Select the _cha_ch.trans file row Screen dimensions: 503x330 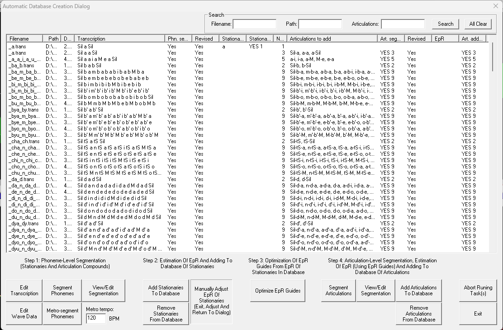point(25,141)
